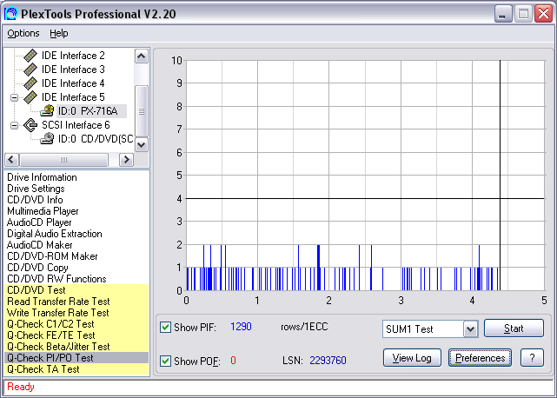
Task: Click the rows/1ECC label
Action: click(304, 327)
